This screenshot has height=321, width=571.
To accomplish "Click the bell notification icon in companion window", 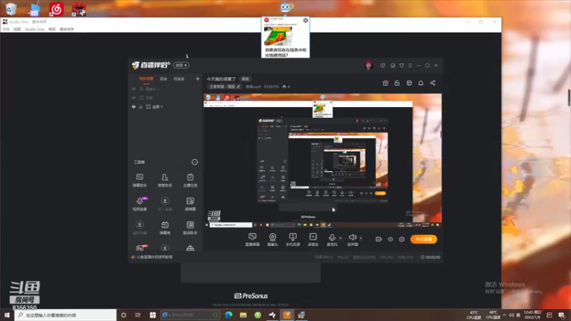I will (x=420, y=83).
